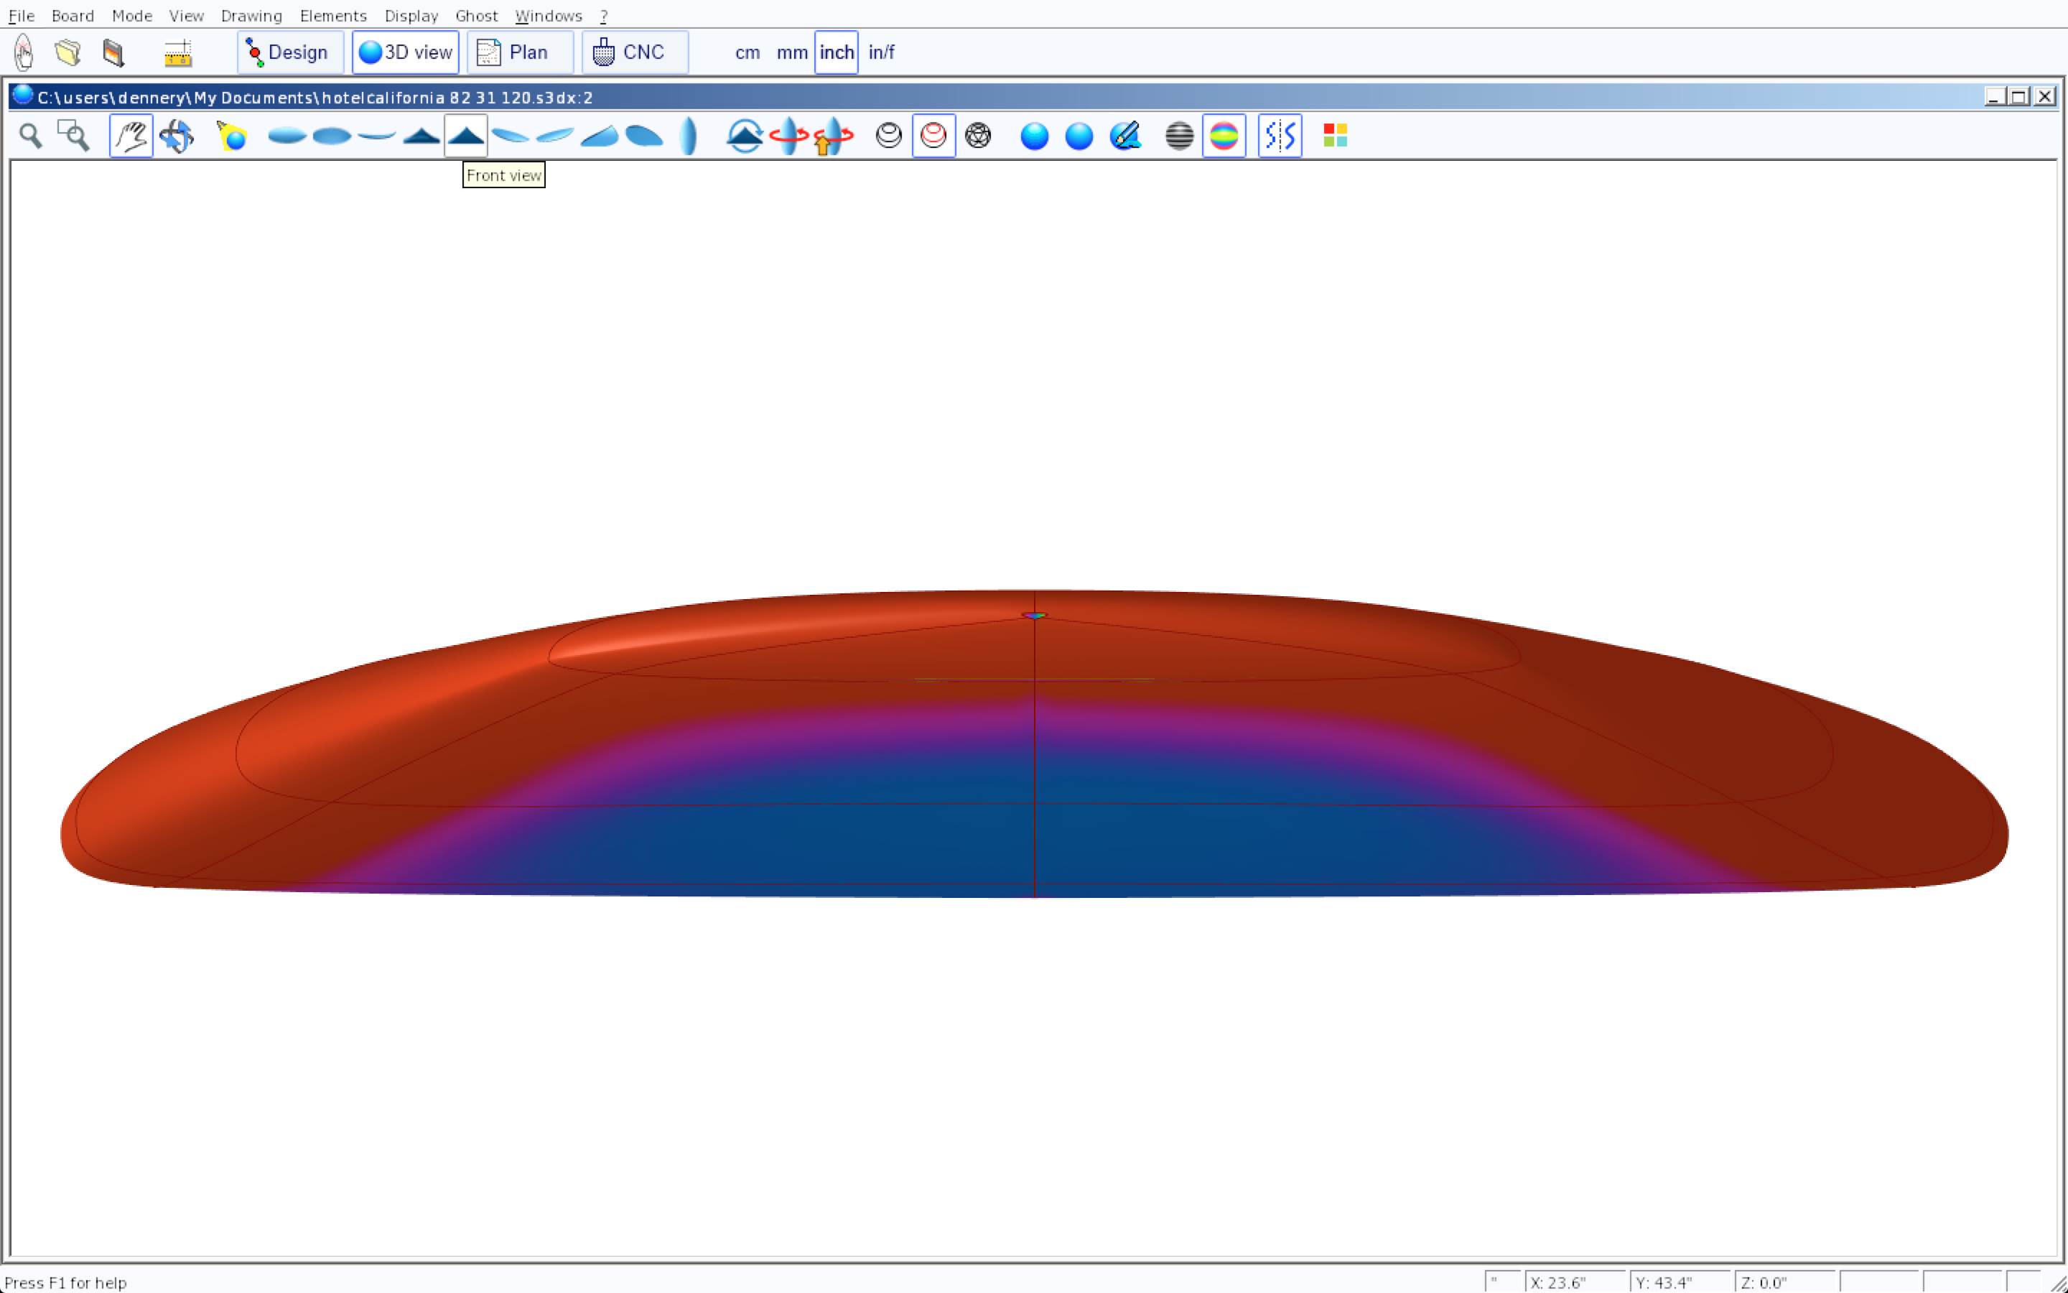Click the wireframe mesh display icon
Viewport: 2068px width, 1293px height.
point(977,136)
